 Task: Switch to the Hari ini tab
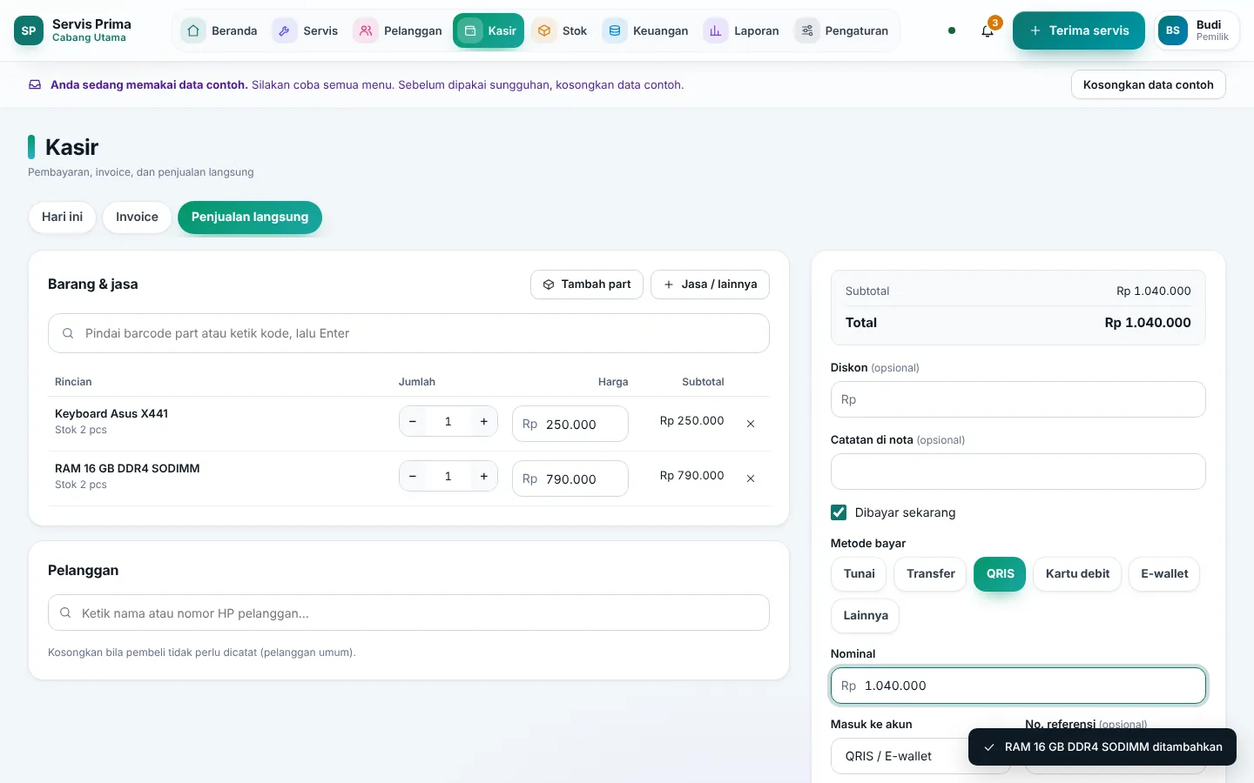(x=62, y=217)
